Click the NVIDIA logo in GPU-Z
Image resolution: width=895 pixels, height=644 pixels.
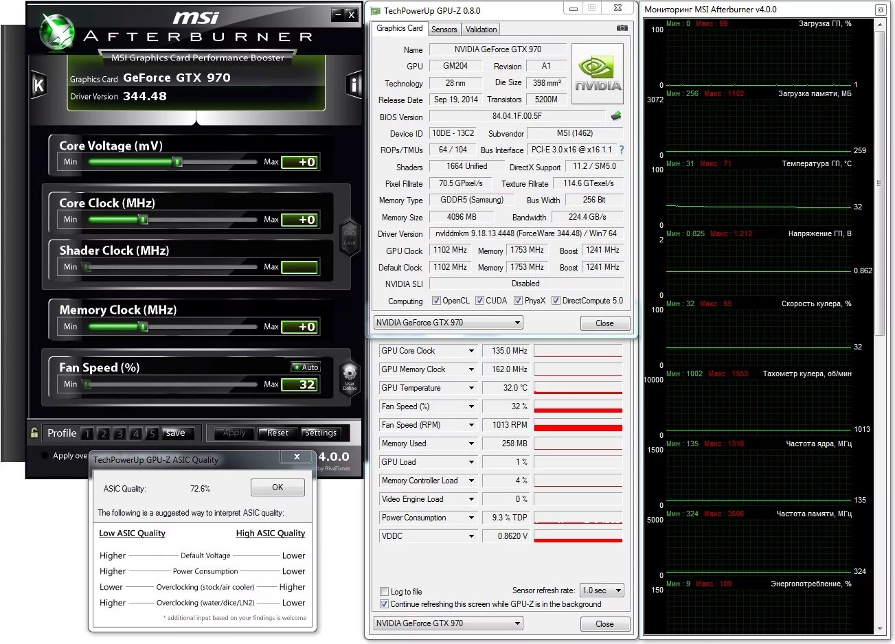pyautogui.click(x=597, y=74)
